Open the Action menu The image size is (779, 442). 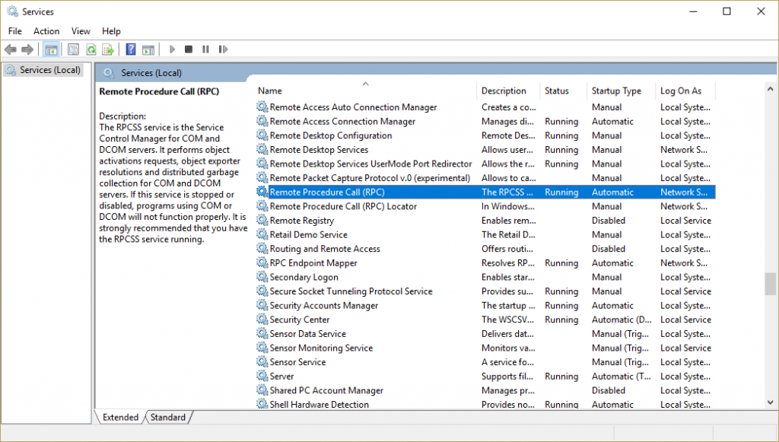click(46, 30)
